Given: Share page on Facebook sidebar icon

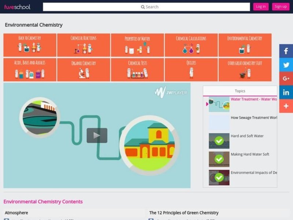Looking at the screenshot, I should 286,51.
